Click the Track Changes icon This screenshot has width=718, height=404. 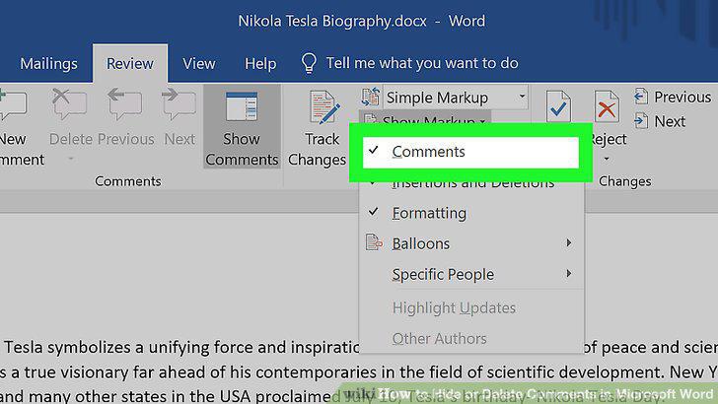tap(324, 108)
